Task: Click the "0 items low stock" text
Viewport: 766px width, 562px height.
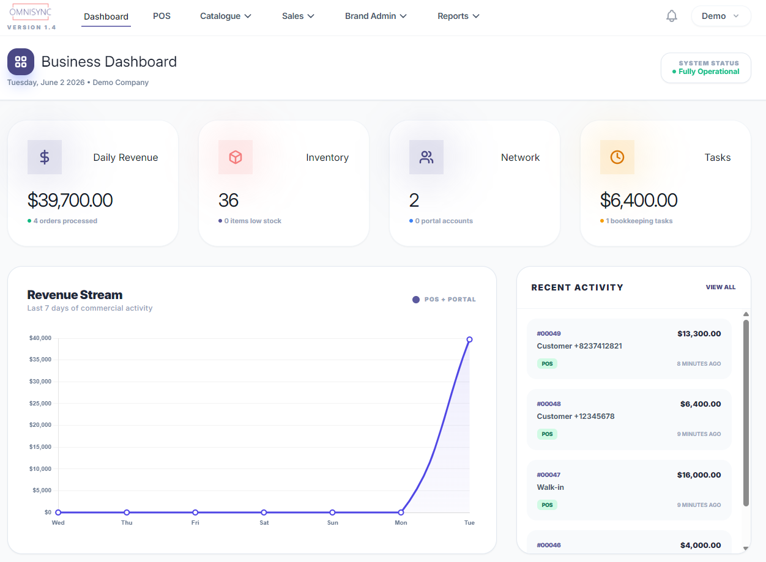Action: 253,221
